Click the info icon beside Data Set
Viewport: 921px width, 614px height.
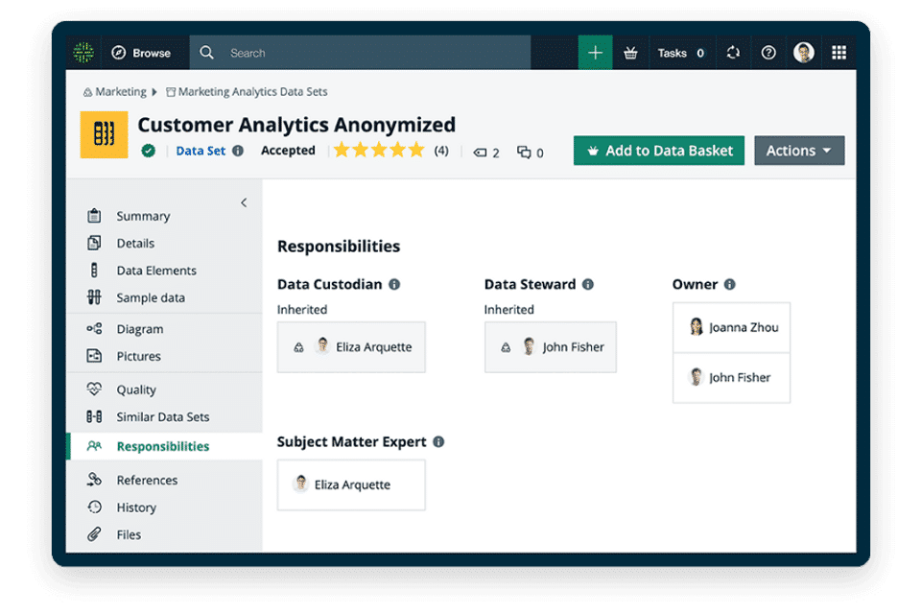pos(238,151)
